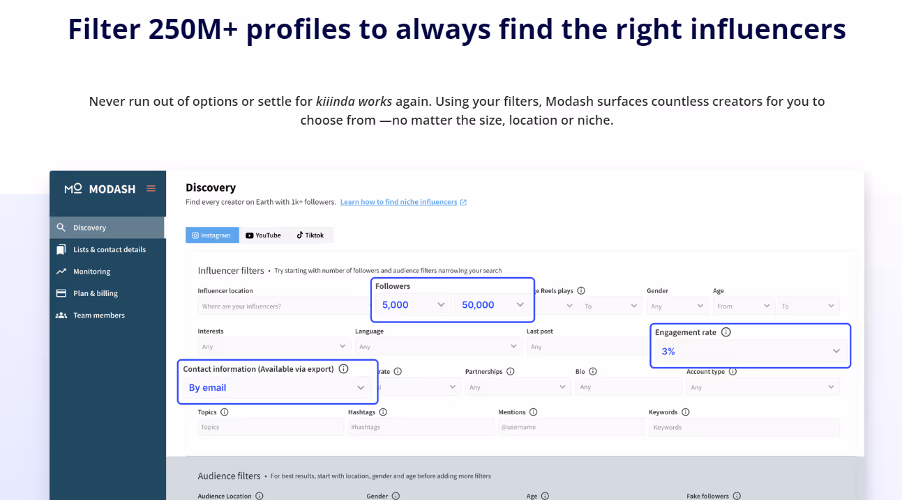Image resolution: width=902 pixels, height=500 pixels.
Task: Open the Followers maximum 50,000 dropdown
Action: [x=493, y=304]
